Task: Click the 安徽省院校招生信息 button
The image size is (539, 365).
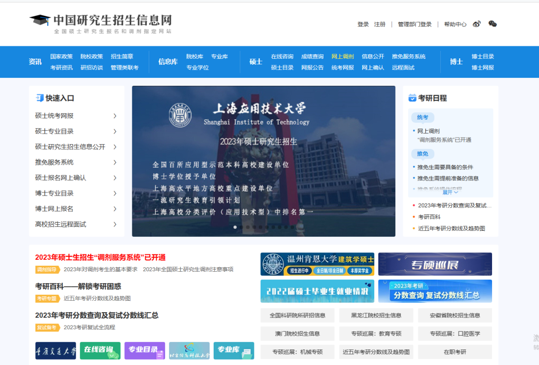Action: 455,315
